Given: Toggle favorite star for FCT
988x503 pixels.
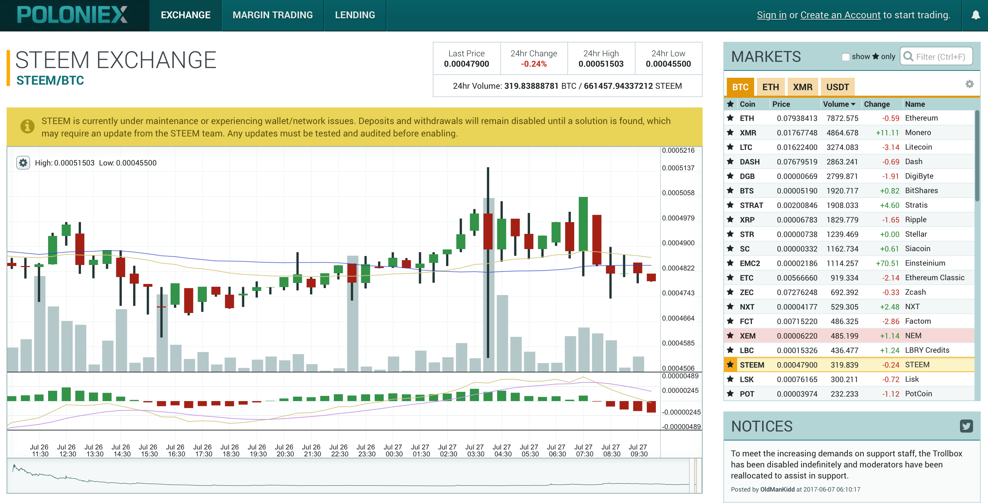Looking at the screenshot, I should click(x=730, y=321).
